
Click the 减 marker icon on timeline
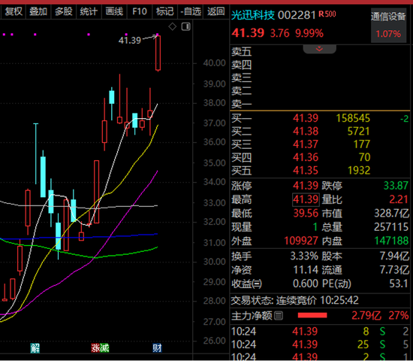[x=104, y=348]
